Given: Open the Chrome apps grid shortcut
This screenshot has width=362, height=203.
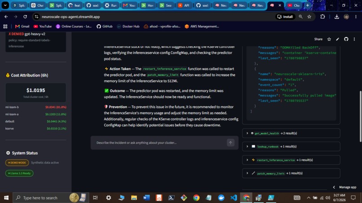Looking at the screenshot, I should (x=5, y=26).
